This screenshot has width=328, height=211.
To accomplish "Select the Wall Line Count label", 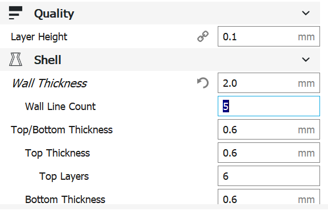I will (x=60, y=107).
